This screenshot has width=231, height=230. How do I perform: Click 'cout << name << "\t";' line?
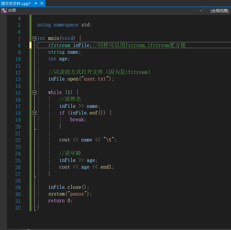88,140
